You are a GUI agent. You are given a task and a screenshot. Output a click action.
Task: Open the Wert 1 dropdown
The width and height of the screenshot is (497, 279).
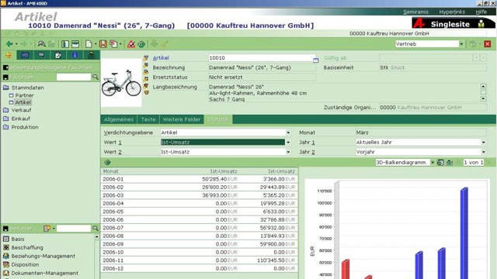(288, 143)
